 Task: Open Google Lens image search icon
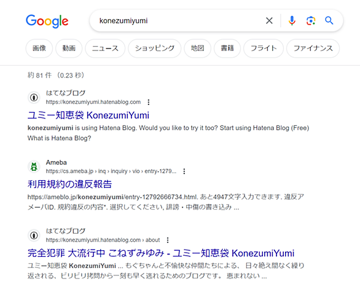pos(311,21)
